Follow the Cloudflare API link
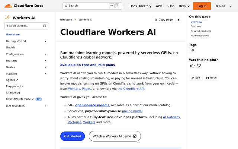This screenshot has height=149, width=238. coord(131,89)
